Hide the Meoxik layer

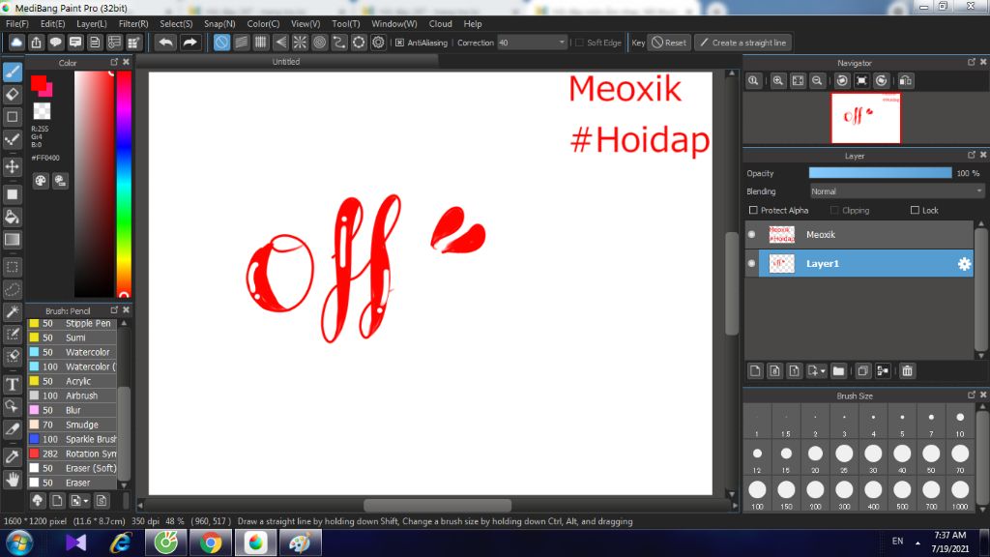coord(751,234)
